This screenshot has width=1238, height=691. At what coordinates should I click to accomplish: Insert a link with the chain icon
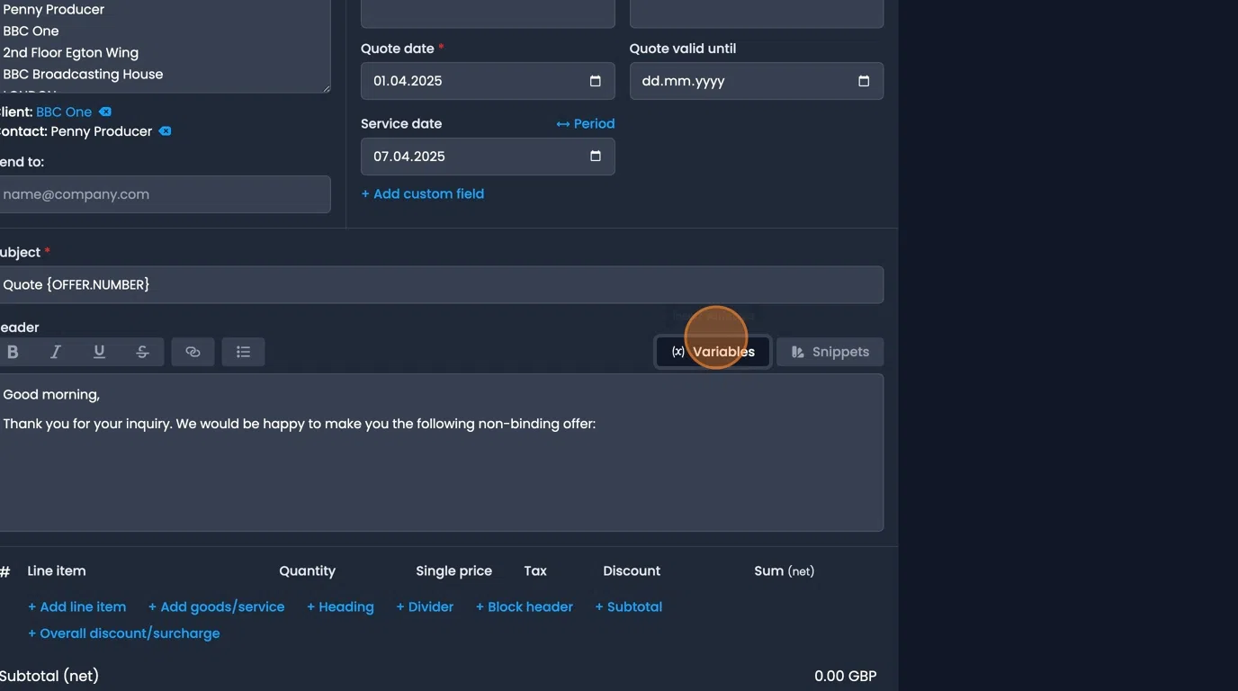pos(193,352)
